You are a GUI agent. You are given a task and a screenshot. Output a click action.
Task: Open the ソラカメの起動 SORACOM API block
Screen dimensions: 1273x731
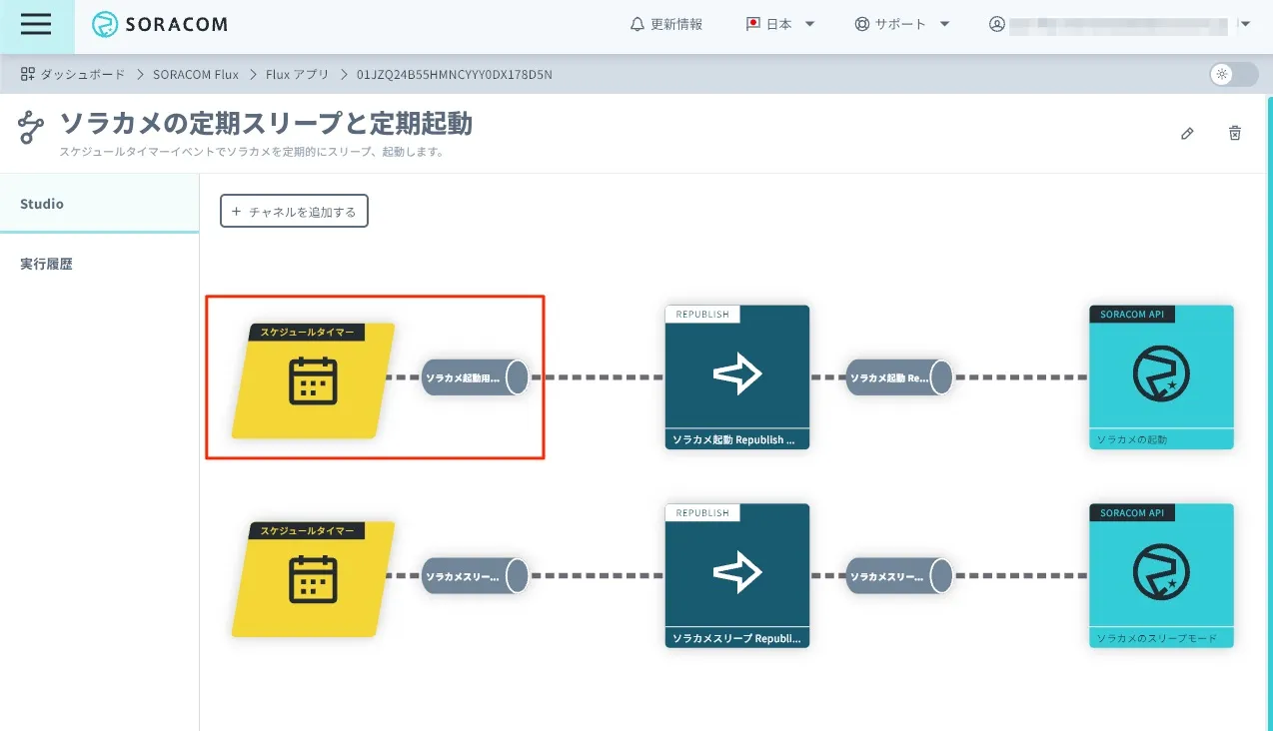pos(1161,377)
